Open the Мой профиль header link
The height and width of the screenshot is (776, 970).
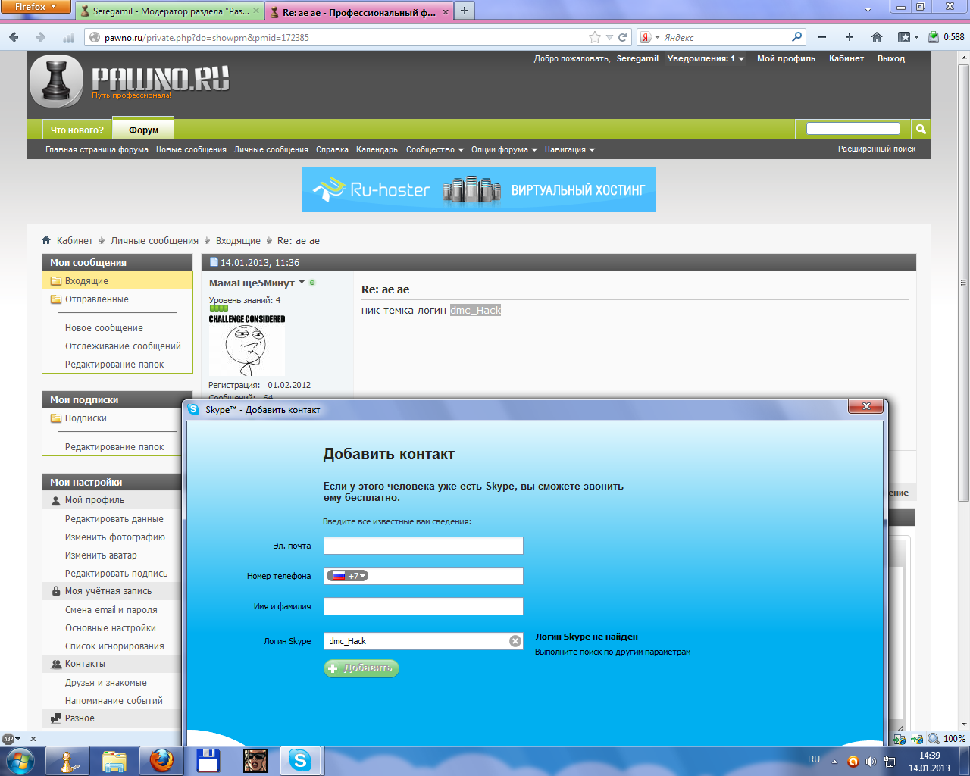coord(786,58)
